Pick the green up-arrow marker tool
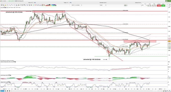The width and height of the screenshot is (171, 92). tap(33, 5)
